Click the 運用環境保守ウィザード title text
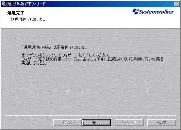This screenshot has width=181, height=130. tap(27, 4)
